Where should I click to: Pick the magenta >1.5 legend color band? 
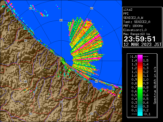tap(140, 56)
